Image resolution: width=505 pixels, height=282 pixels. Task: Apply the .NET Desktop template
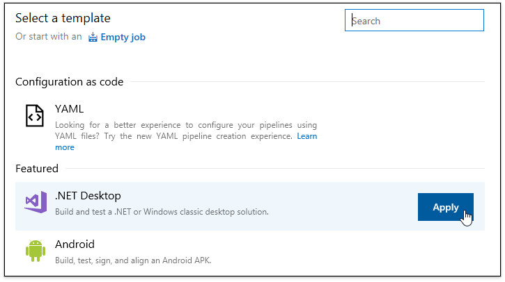pos(445,207)
